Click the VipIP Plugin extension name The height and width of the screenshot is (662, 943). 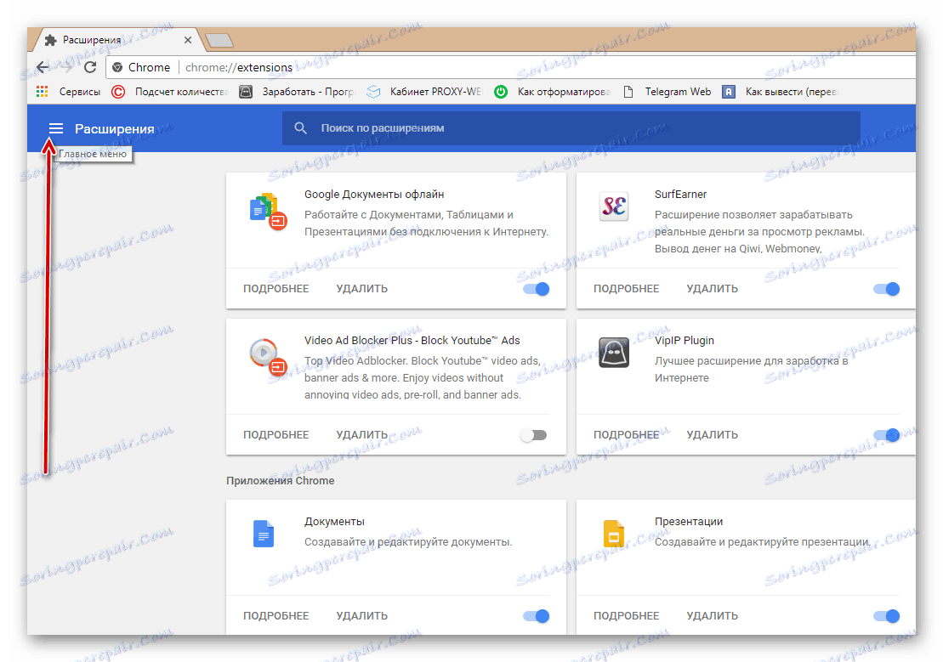click(685, 340)
